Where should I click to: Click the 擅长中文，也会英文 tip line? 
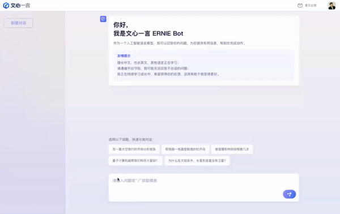pos(148,63)
